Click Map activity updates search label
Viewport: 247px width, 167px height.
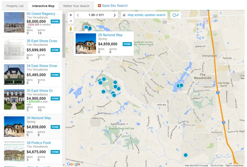click(x=146, y=15)
